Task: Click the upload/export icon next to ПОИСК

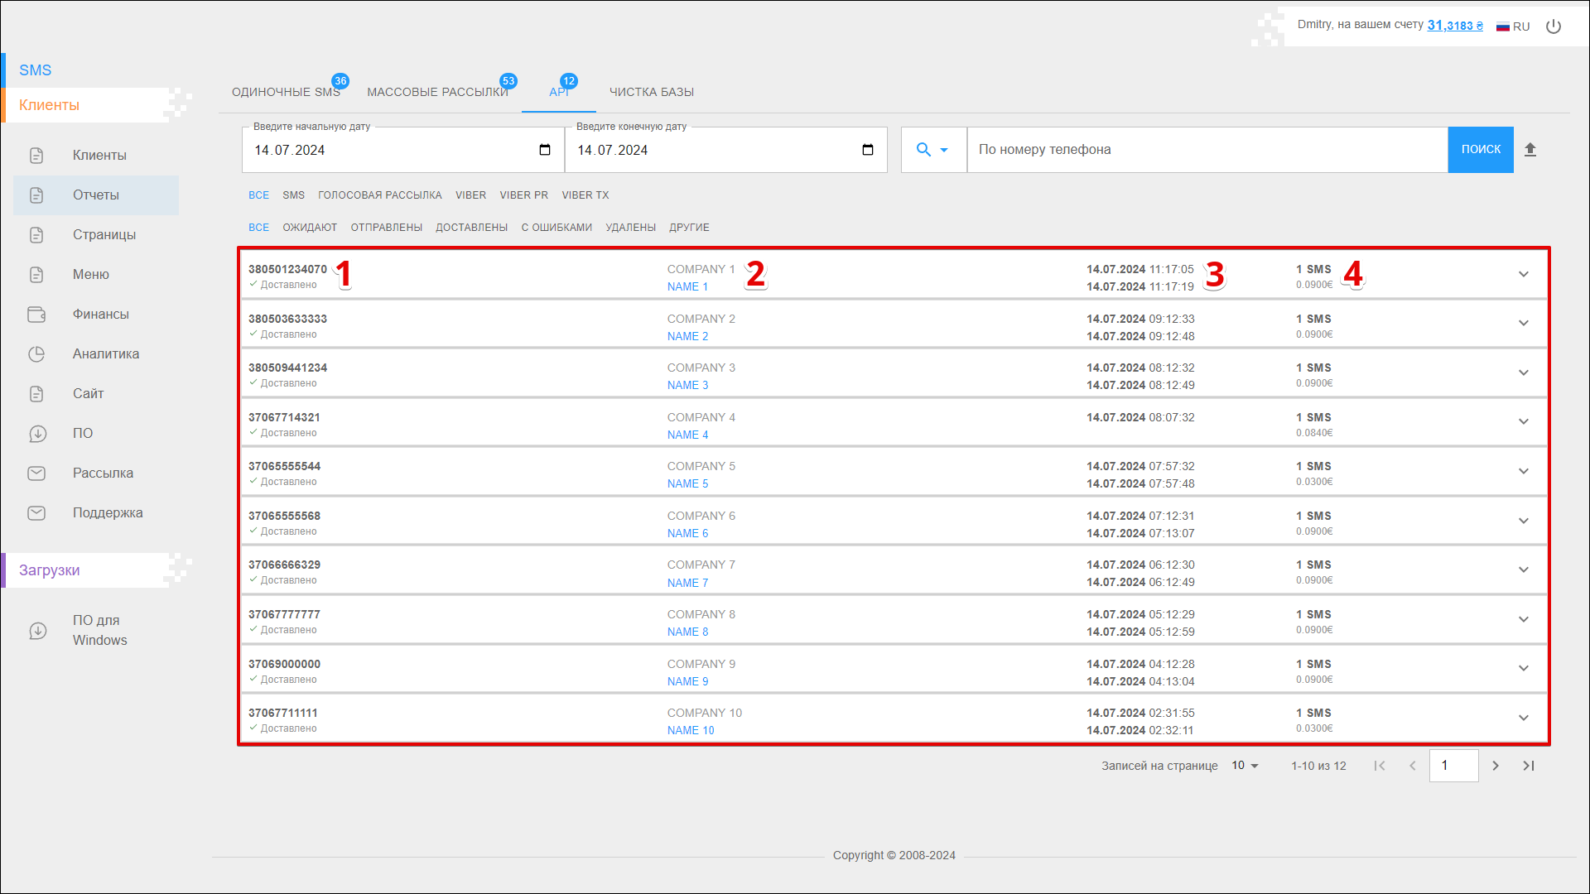Action: pyautogui.click(x=1530, y=150)
